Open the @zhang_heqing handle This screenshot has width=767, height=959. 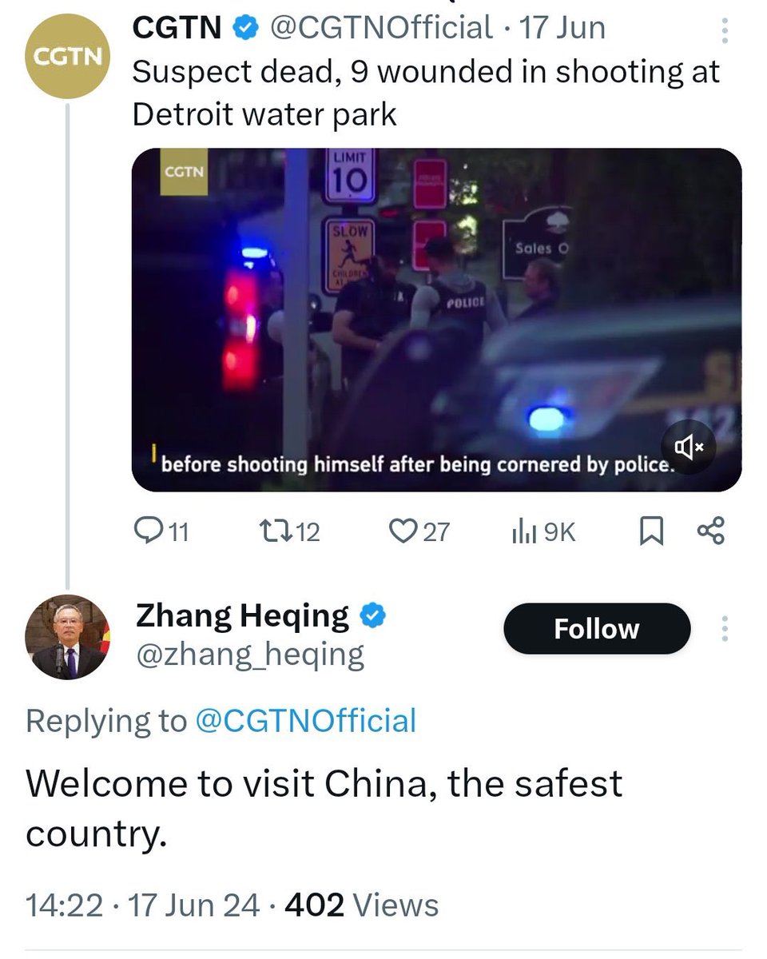(251, 656)
